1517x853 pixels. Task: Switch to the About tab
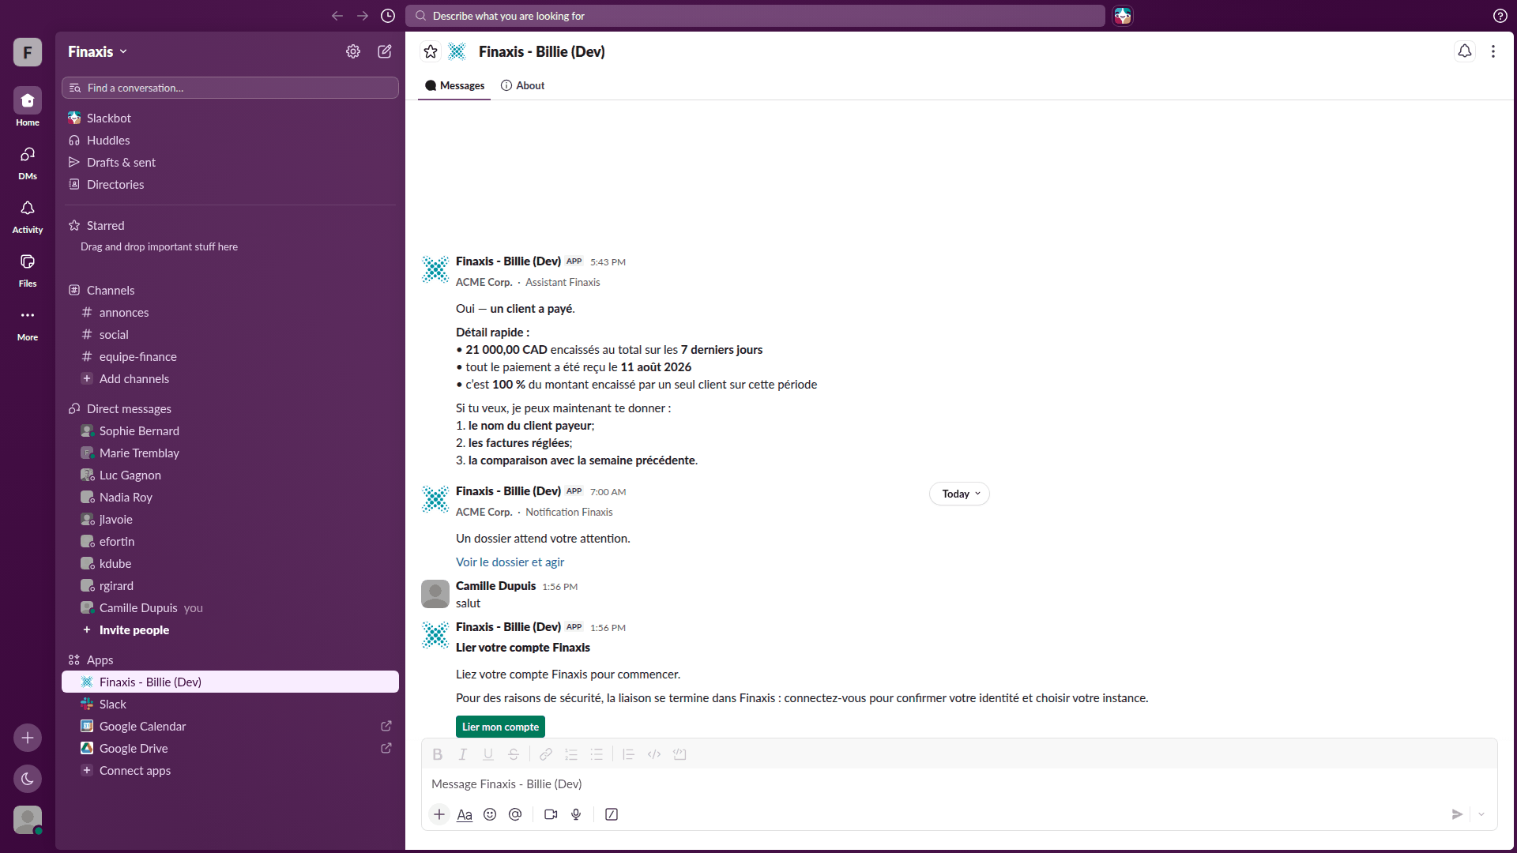[x=523, y=85]
